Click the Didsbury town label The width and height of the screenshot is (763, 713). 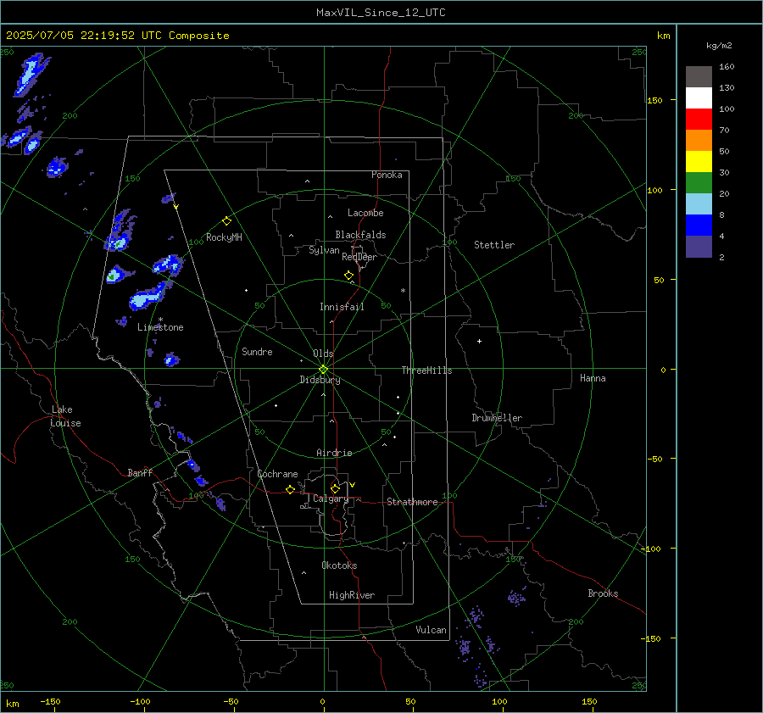320,380
